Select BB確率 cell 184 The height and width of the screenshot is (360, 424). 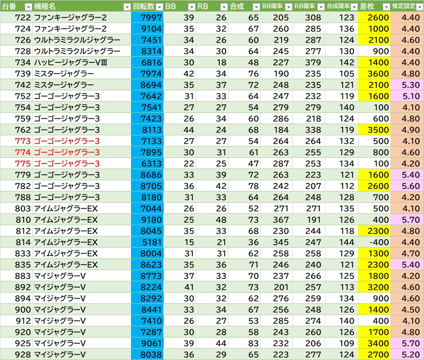pos(277,130)
